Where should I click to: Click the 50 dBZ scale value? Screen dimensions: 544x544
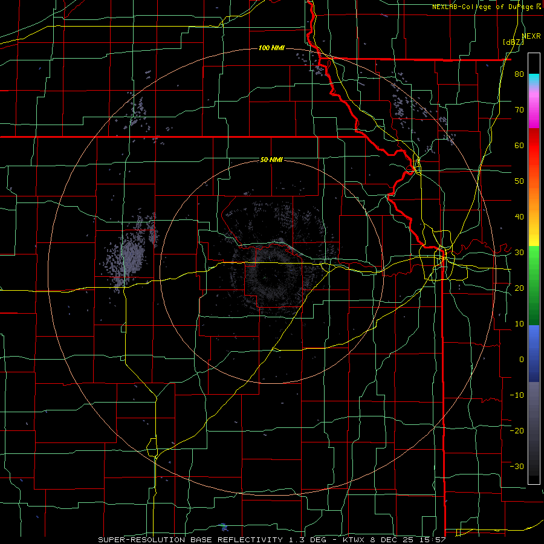point(519,181)
